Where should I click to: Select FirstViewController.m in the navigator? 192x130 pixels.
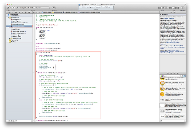[19, 26]
